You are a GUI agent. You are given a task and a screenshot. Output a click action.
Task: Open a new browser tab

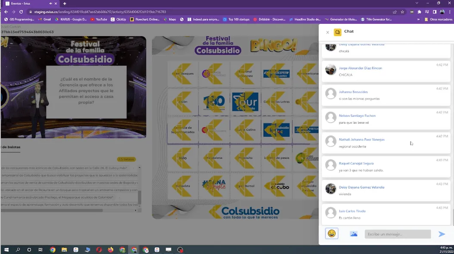(x=65, y=3)
